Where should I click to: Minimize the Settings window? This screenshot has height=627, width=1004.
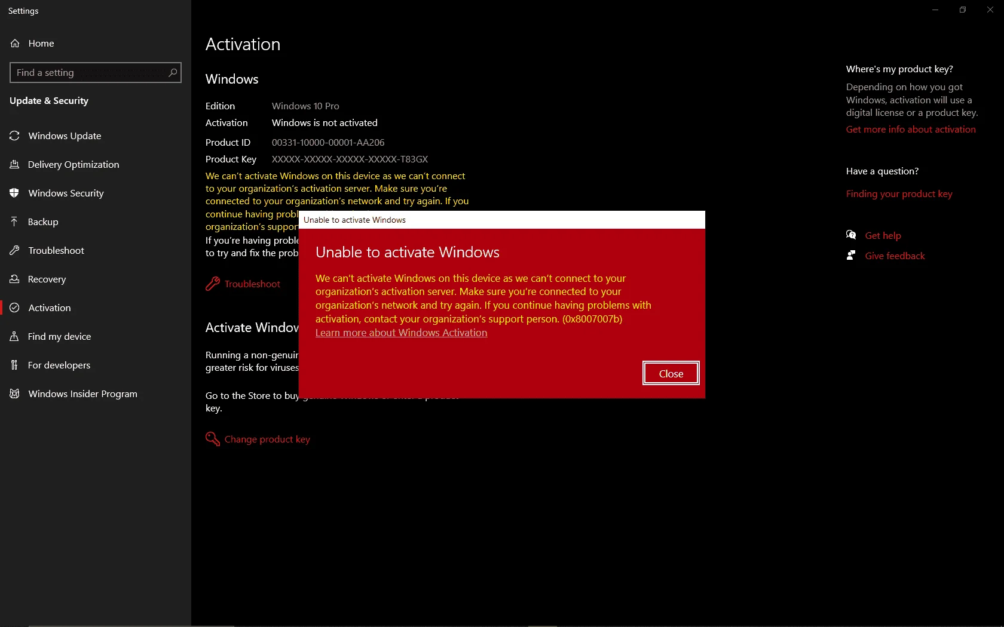coord(935,10)
